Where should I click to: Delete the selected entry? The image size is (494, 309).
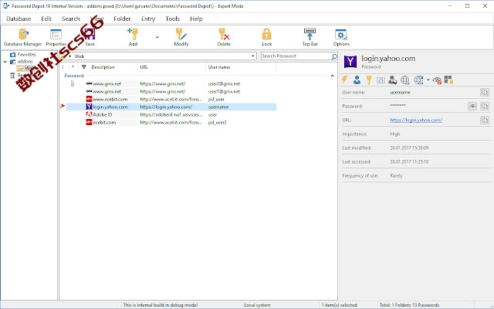coord(224,37)
